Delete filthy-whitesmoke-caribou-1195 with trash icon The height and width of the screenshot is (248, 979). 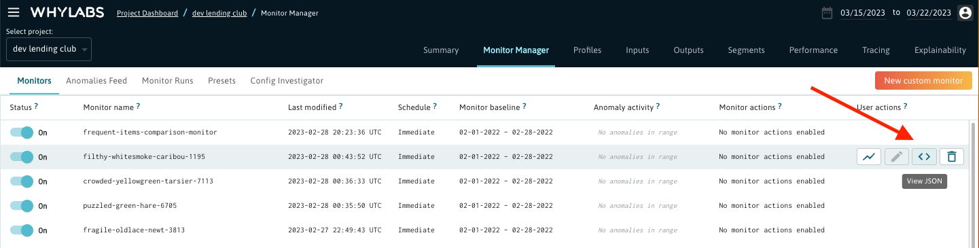(x=951, y=157)
